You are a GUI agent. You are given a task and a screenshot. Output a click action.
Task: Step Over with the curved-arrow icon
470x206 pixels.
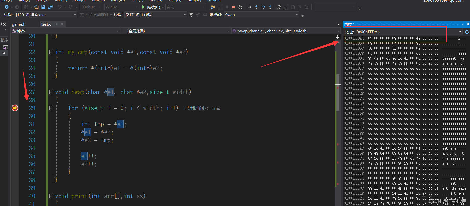pyautogui.click(x=263, y=7)
